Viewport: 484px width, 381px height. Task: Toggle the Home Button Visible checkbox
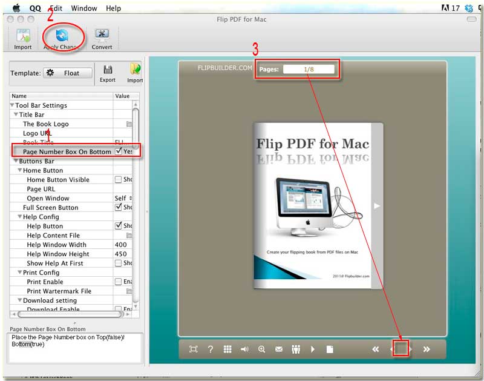click(x=118, y=179)
